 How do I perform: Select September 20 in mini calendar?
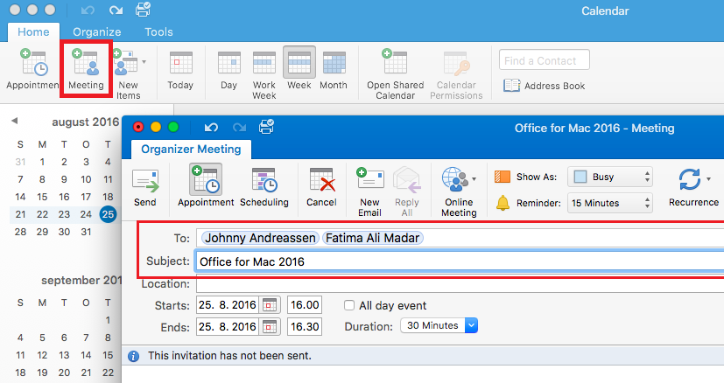click(x=64, y=373)
